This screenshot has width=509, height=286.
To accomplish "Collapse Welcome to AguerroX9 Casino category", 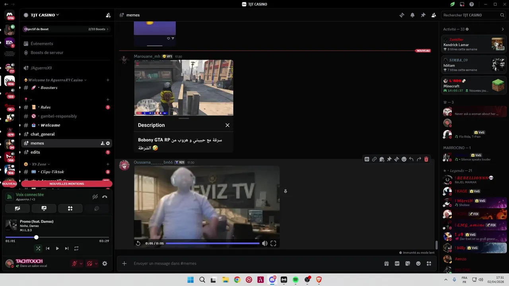I will (x=55, y=80).
